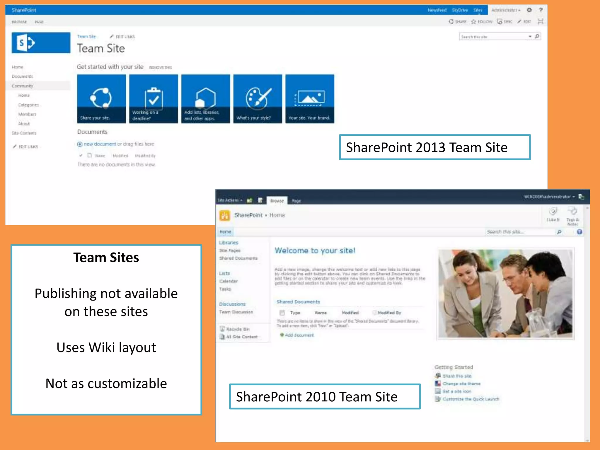600x450 pixels.
Task: Click the Add lists, libraries and apps tile
Action: click(x=205, y=99)
